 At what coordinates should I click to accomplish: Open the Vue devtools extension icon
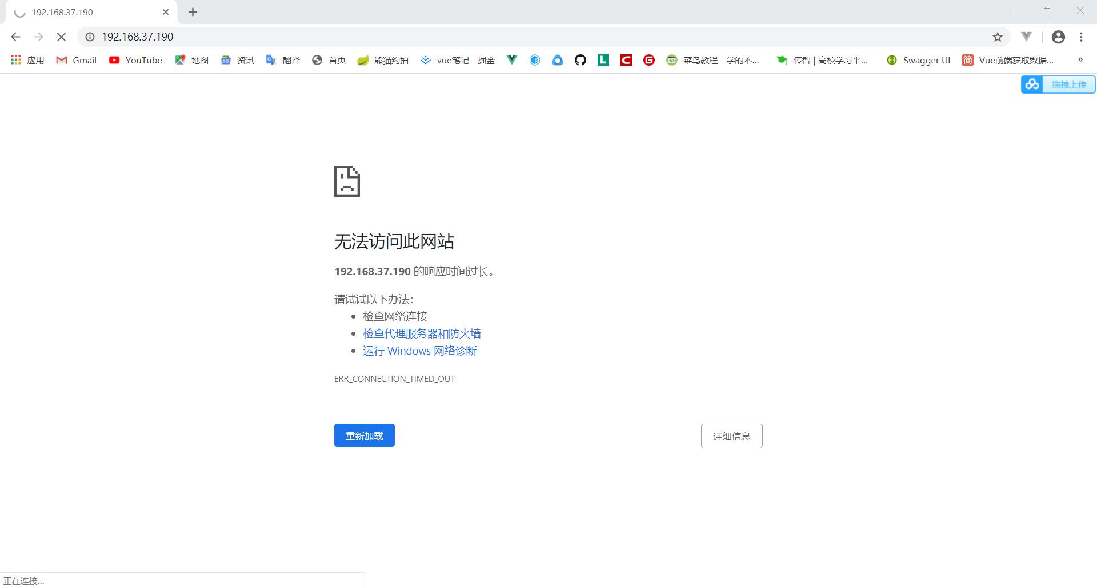click(1027, 37)
